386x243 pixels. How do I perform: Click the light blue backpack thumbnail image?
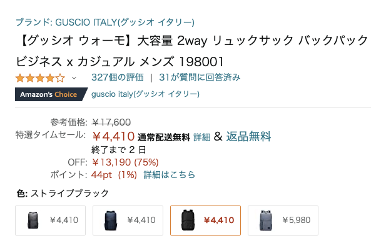point(266,221)
